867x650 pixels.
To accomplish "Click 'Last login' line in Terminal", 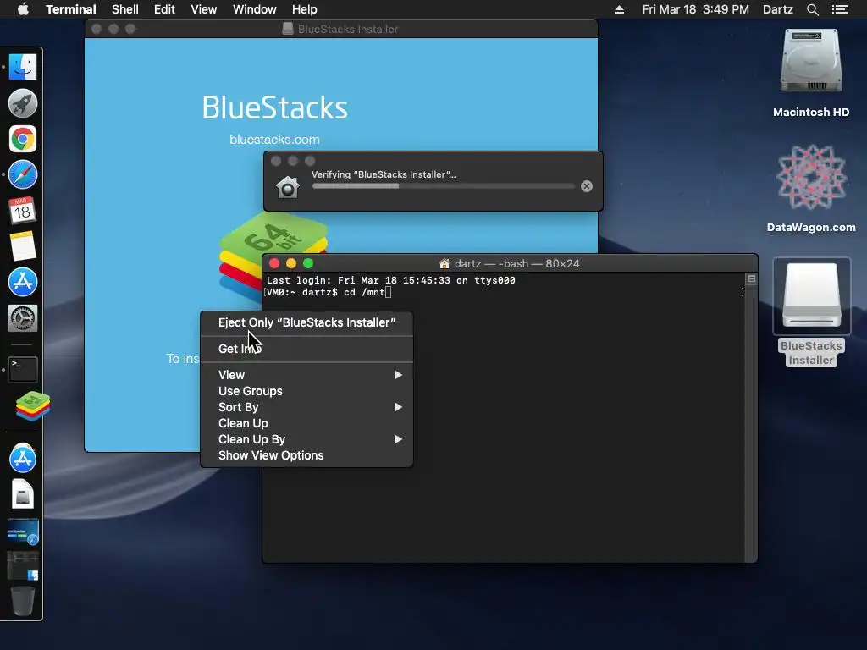I will point(391,280).
